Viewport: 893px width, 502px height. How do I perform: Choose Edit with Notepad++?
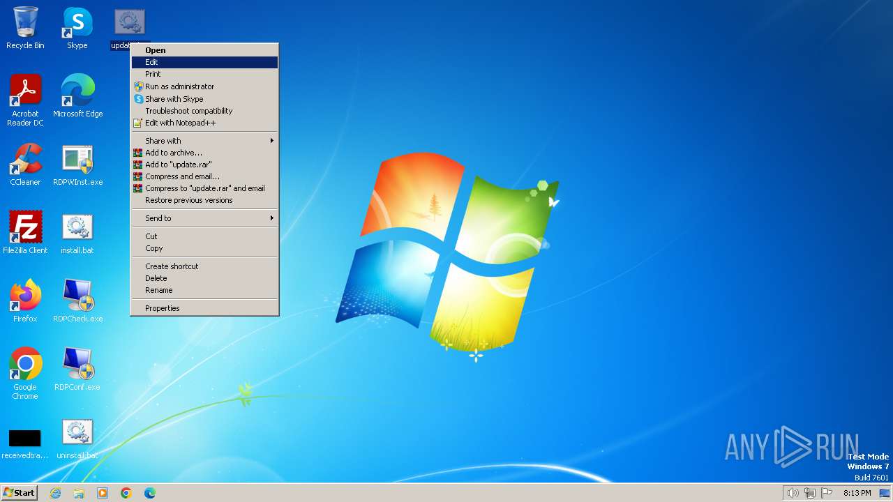pyautogui.click(x=204, y=123)
